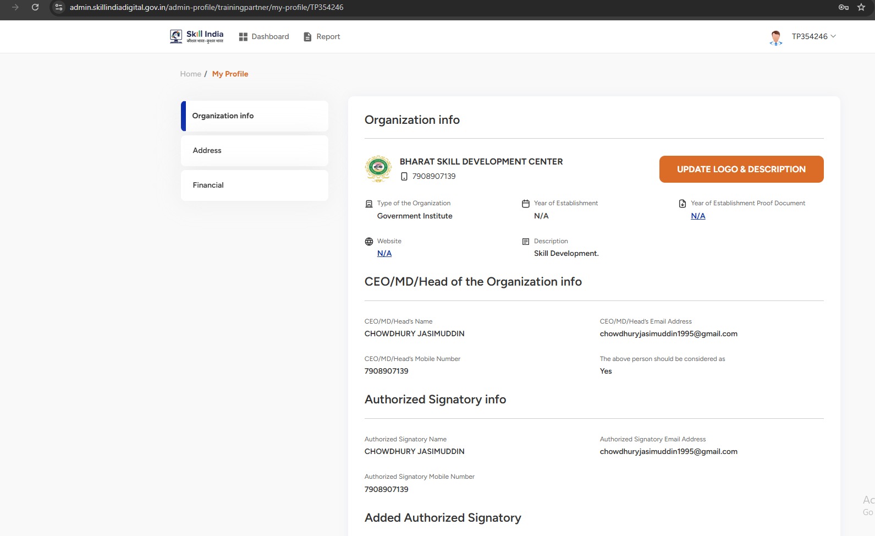Open the Website N/A link

384,253
